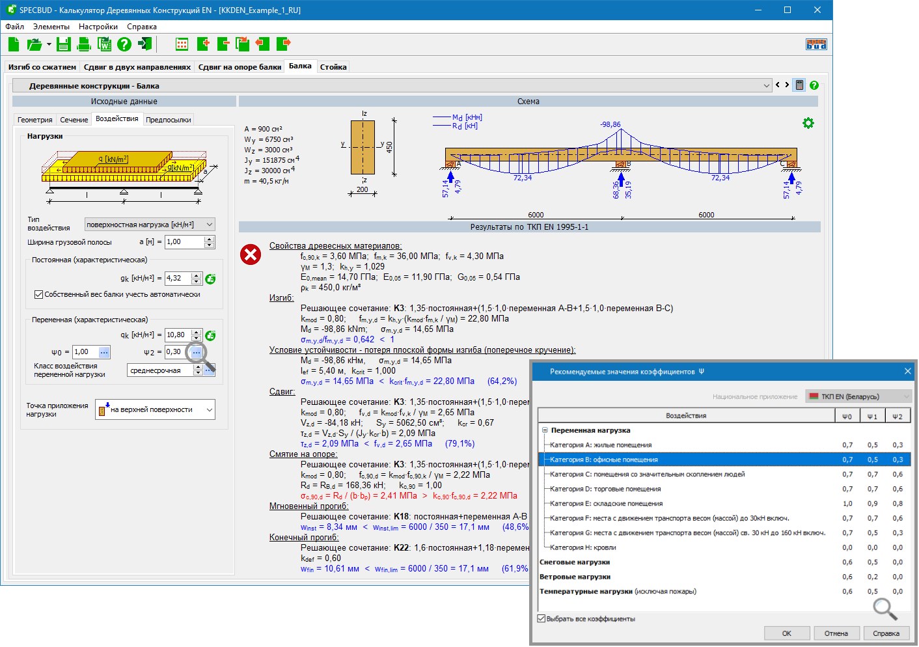Click the add element plus icon
The height and width of the screenshot is (647, 919).
(x=203, y=44)
